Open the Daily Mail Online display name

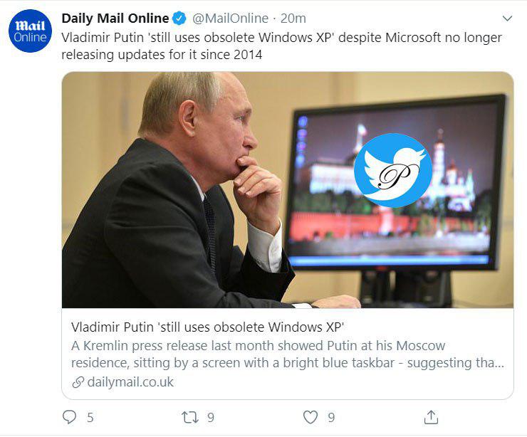pyautogui.click(x=115, y=19)
